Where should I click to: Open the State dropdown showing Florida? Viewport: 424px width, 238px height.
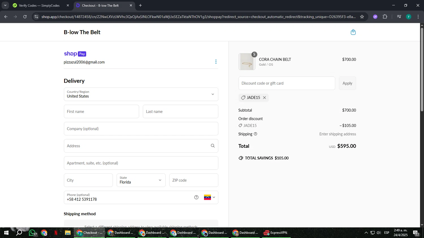[141, 180]
